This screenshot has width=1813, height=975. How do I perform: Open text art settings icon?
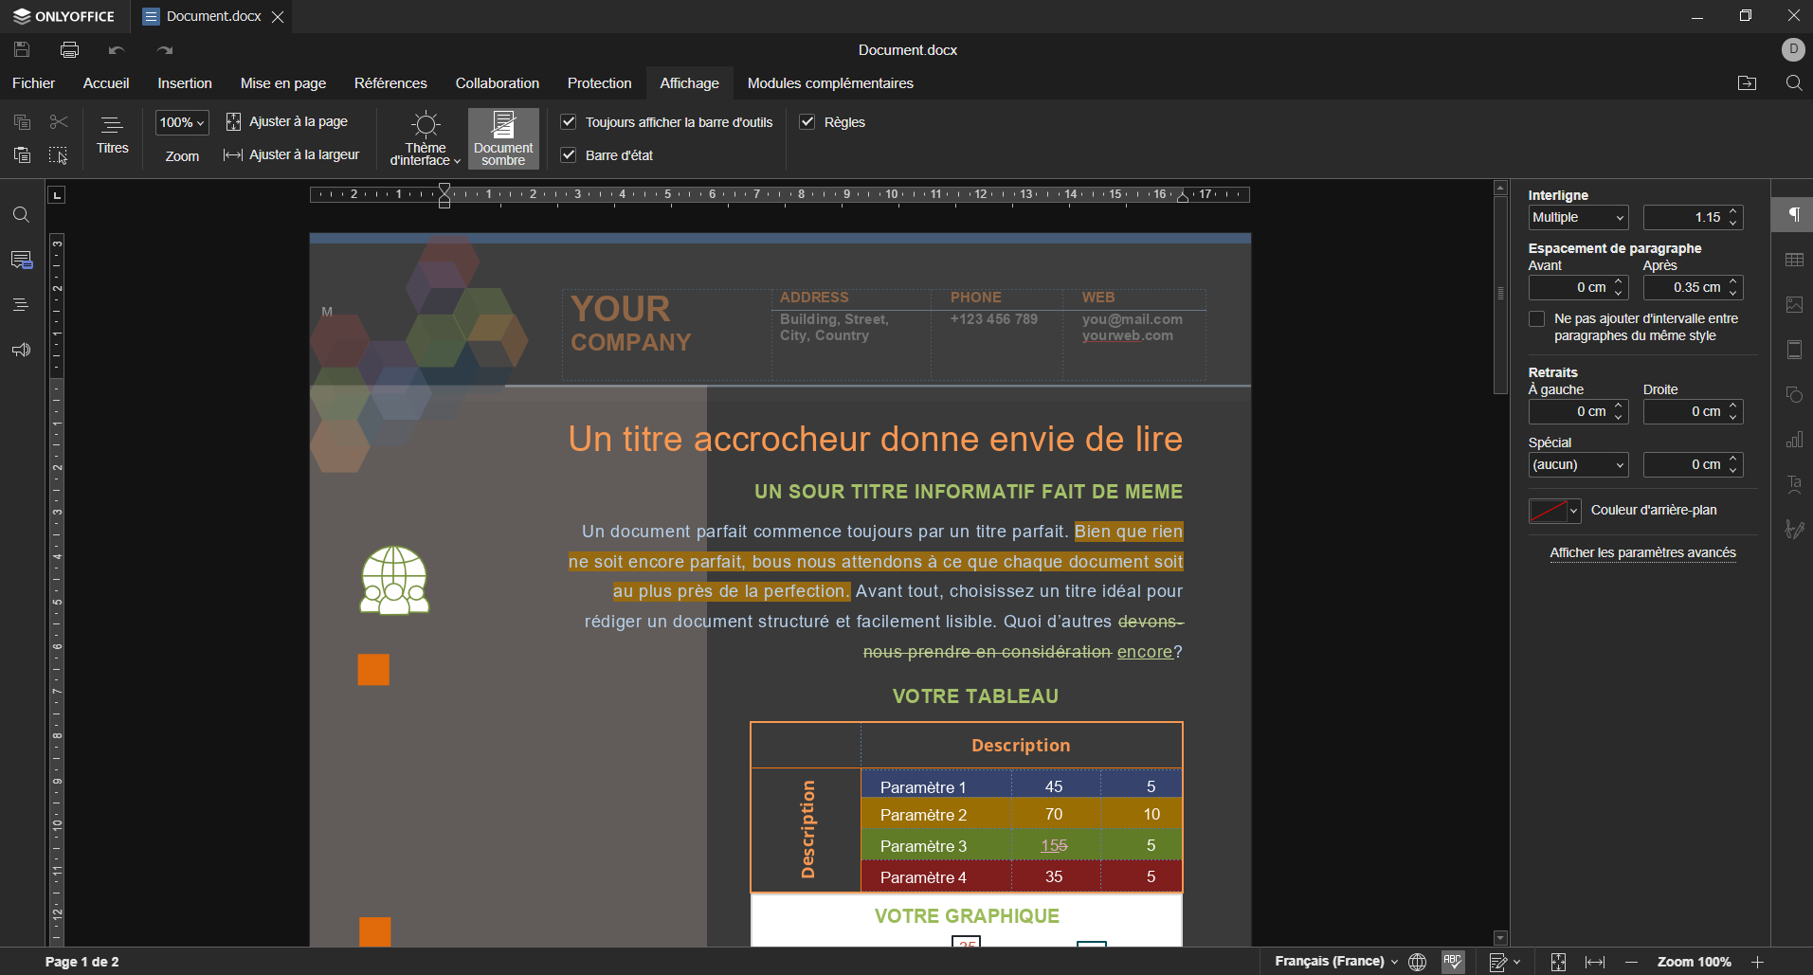coord(1793,484)
